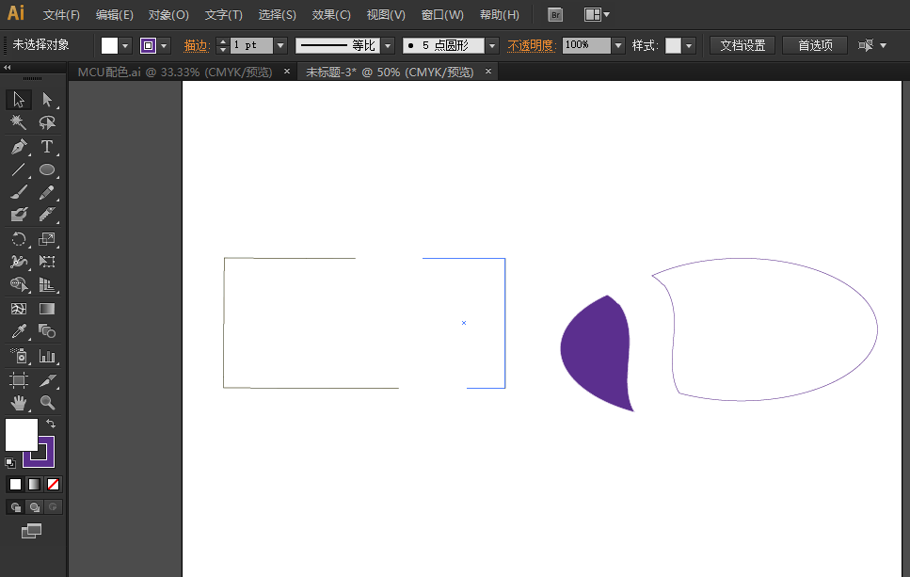Enable Draw Inside mode
910x577 pixels.
click(53, 507)
